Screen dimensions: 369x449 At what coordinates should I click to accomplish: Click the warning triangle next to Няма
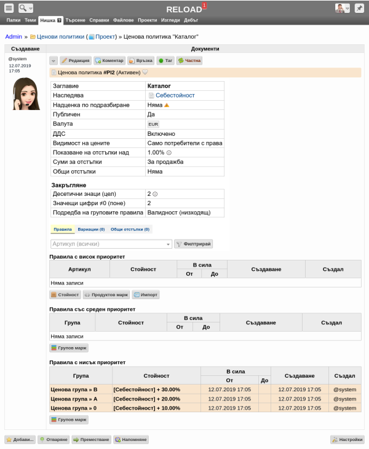pyautogui.click(x=167, y=105)
